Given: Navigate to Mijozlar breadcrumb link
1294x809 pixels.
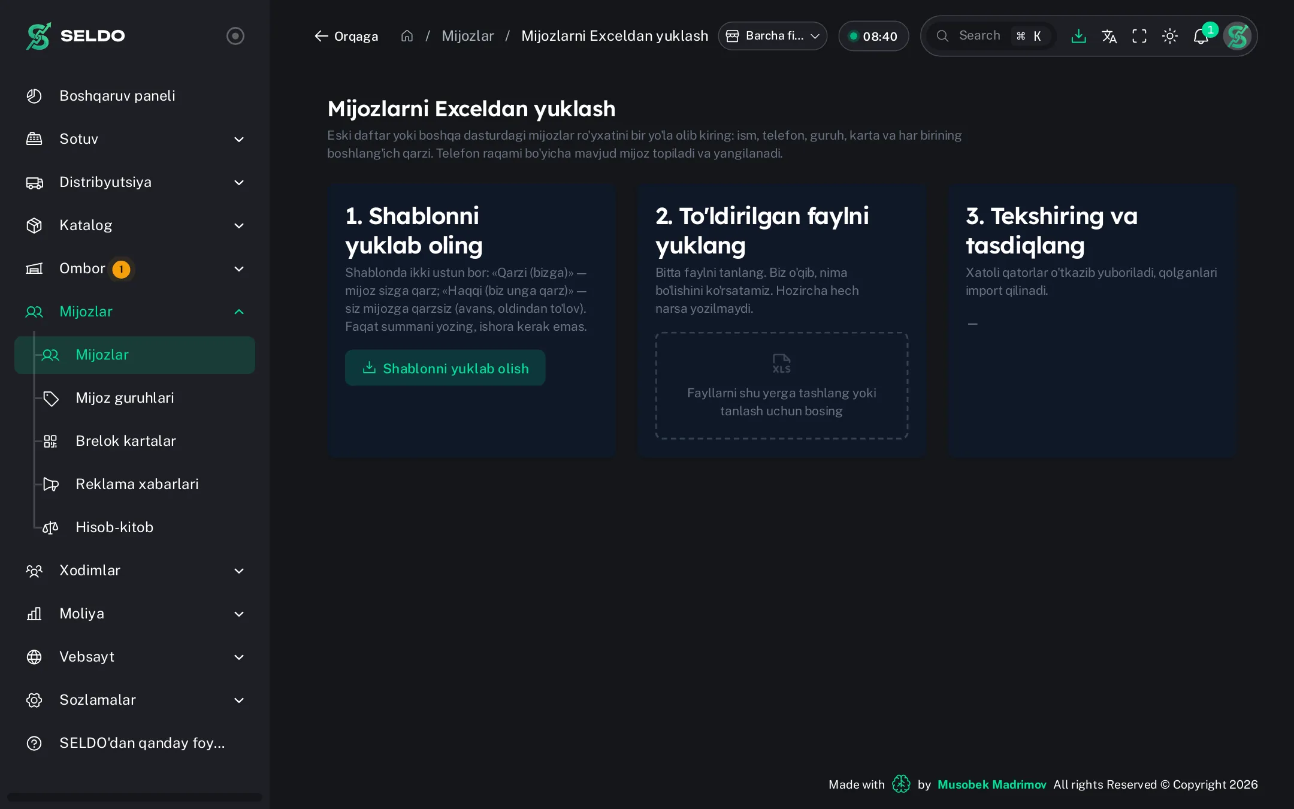Looking at the screenshot, I should coord(468,36).
